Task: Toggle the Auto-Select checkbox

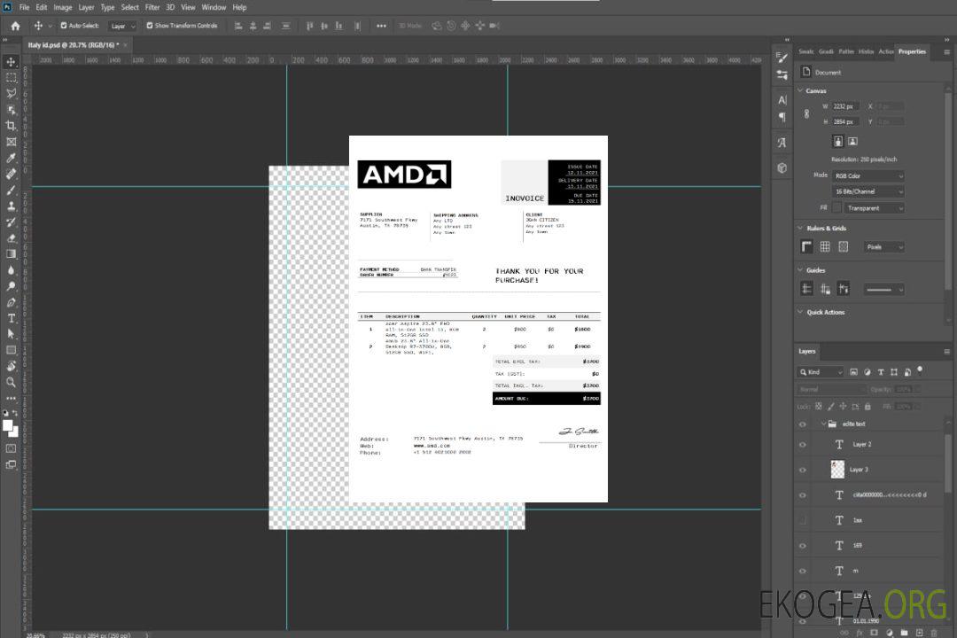Action: tap(64, 26)
